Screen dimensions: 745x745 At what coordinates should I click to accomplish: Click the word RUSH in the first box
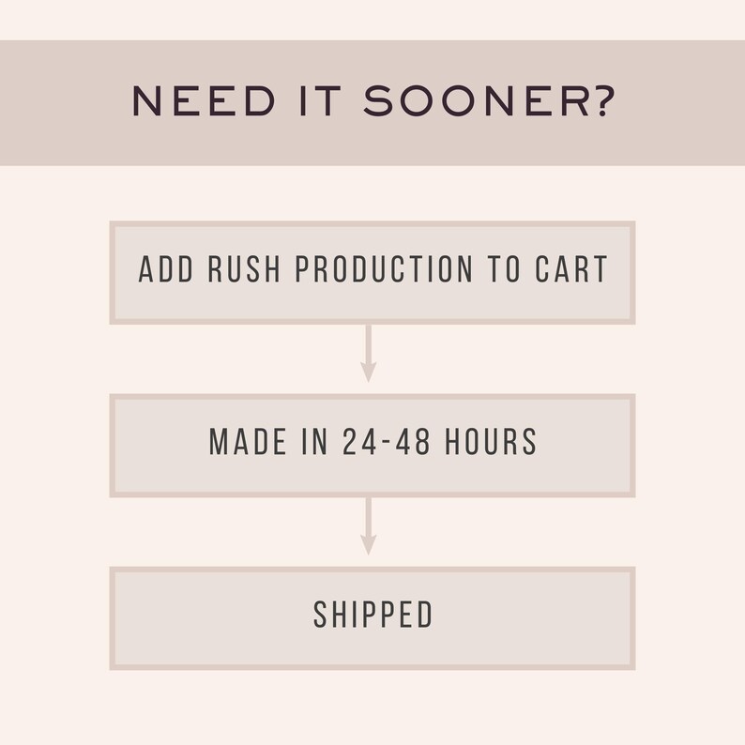[x=244, y=269]
